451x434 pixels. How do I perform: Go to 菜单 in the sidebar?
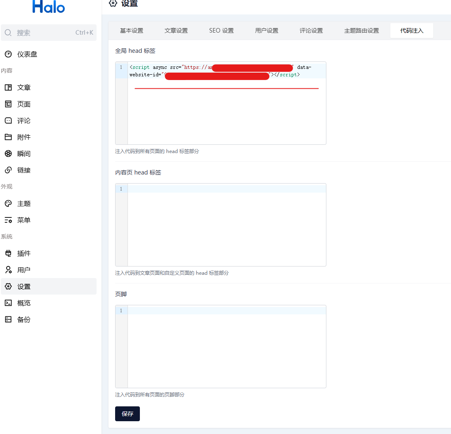(x=49, y=220)
